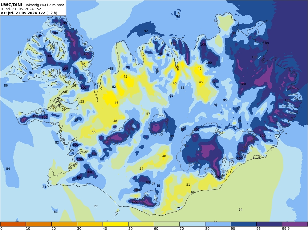Choose the 70–80 pale blue legend segment

pos(192,224)
